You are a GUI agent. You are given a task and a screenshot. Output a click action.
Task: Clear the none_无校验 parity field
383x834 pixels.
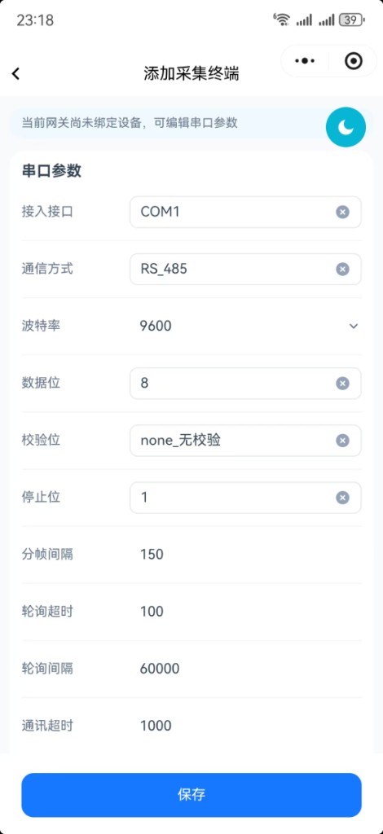[x=342, y=441]
